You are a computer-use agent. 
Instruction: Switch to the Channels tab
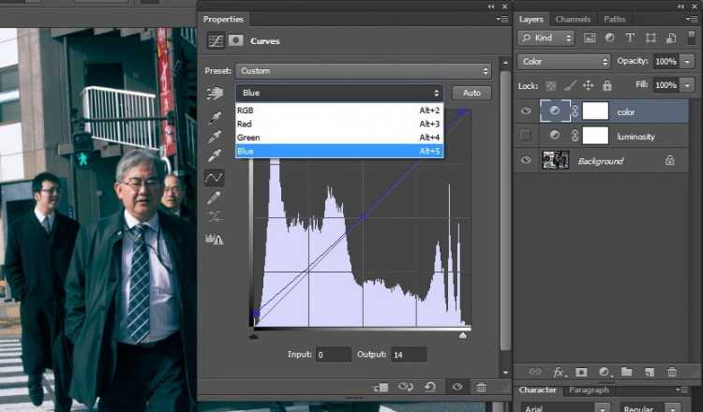573,19
